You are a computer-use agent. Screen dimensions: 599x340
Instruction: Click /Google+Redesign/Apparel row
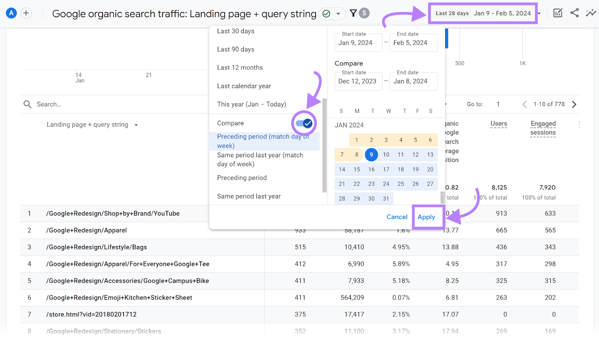point(86,230)
